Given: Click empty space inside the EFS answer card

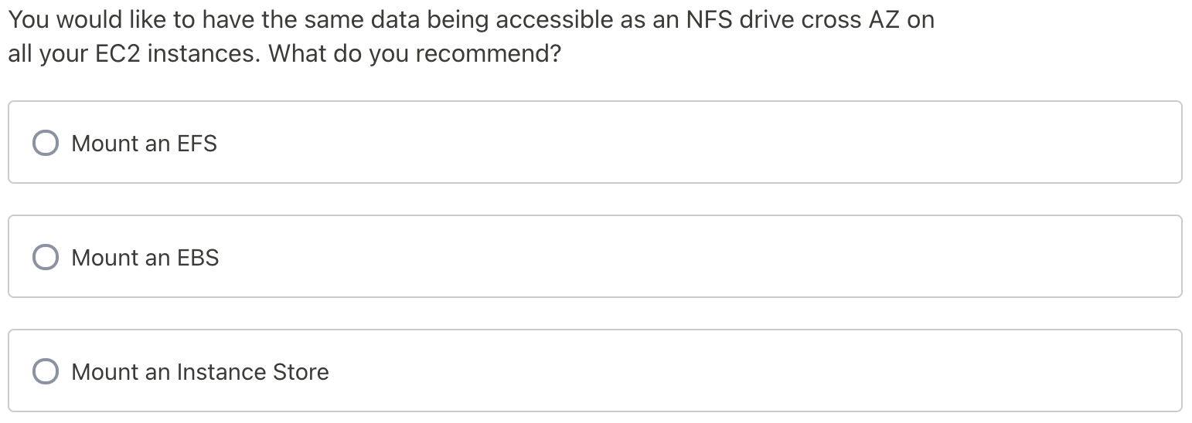Looking at the screenshot, I should (x=696, y=143).
